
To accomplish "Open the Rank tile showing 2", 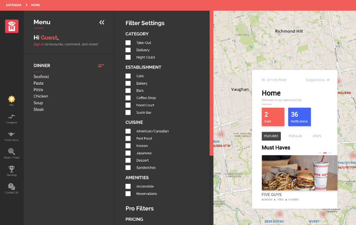I will (273, 117).
